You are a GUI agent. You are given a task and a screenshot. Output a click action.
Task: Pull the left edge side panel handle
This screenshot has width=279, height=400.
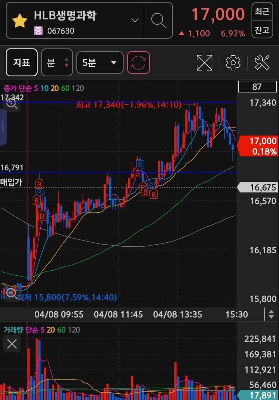[x=3, y=127]
